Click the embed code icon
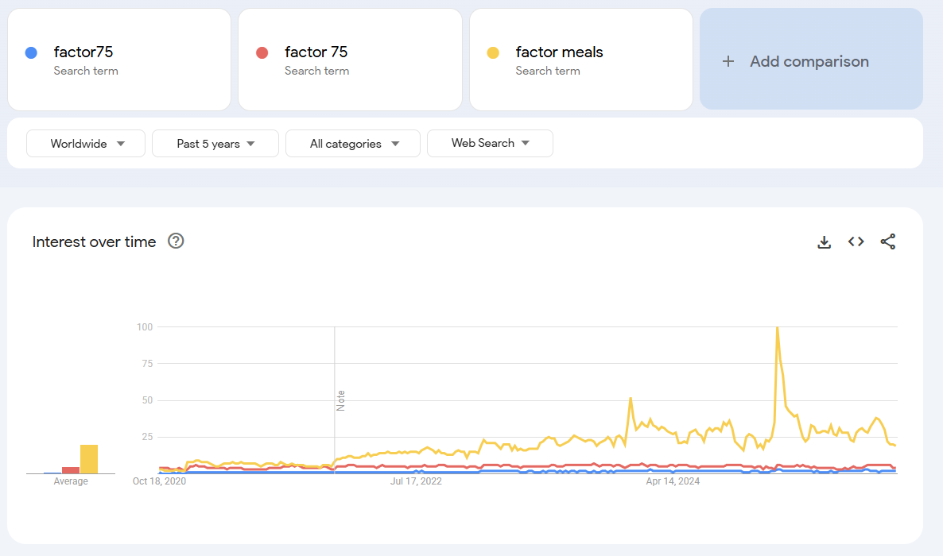The image size is (943, 556). [x=856, y=241]
